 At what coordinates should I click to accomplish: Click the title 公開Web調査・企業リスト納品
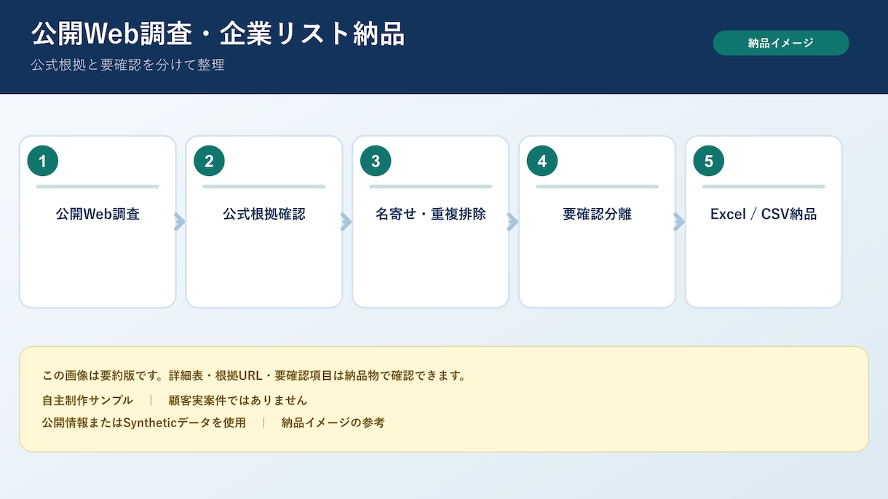click(218, 34)
